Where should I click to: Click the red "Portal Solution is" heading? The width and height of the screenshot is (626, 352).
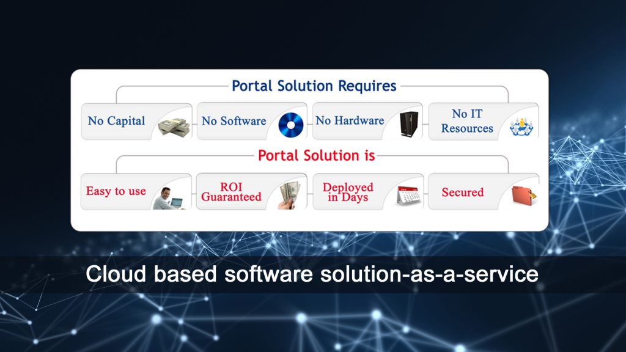316,155
